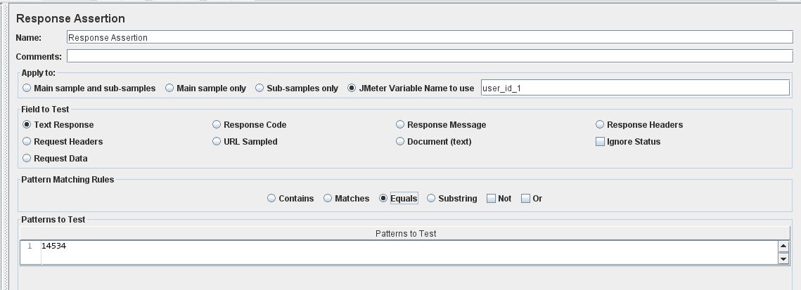Enable the Ignore Status checkbox
The height and width of the screenshot is (290, 801).
(601, 142)
